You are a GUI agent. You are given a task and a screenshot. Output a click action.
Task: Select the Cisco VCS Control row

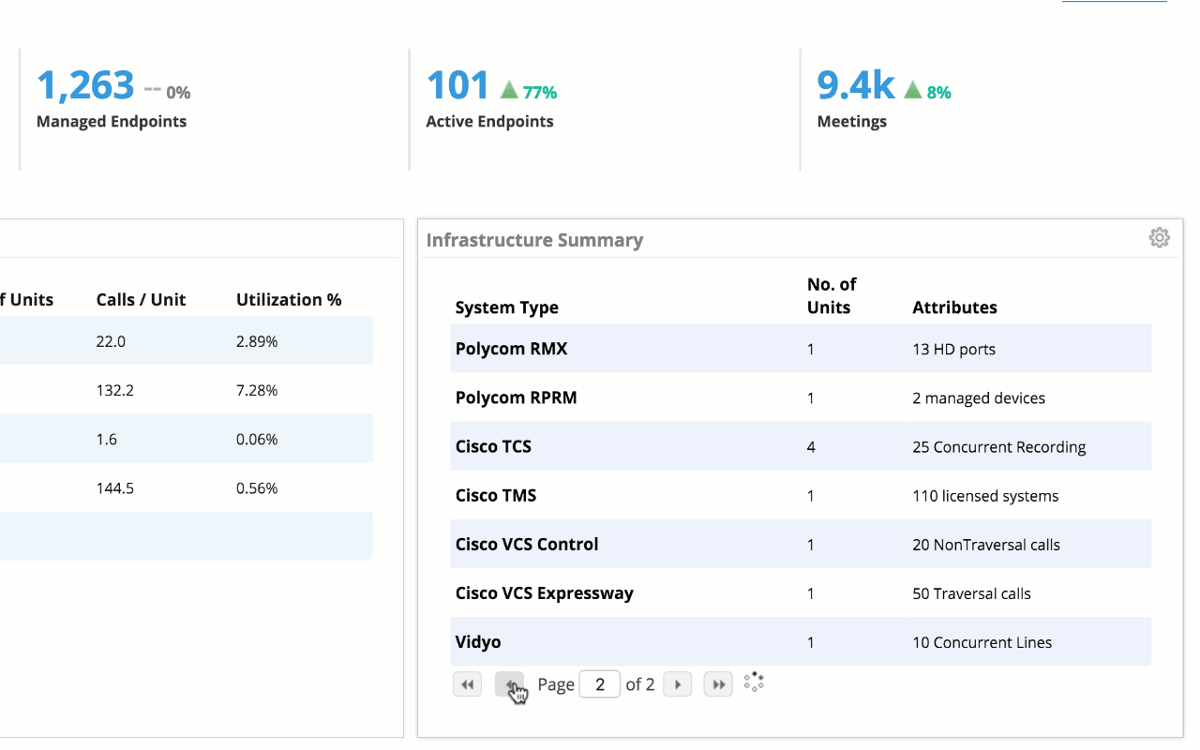[801, 544]
